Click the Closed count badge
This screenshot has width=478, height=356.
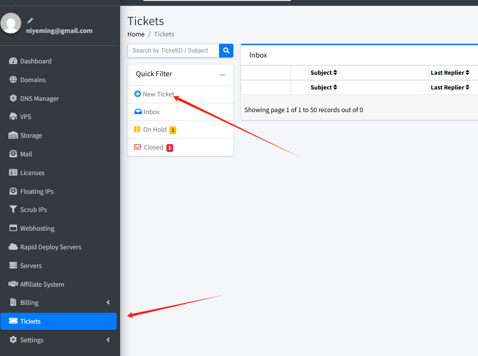170,148
